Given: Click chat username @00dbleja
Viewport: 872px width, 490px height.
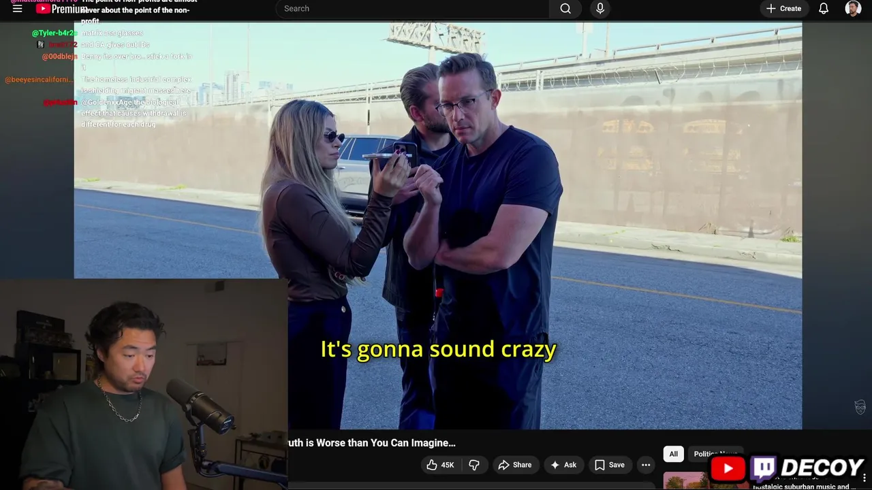Looking at the screenshot, I should pyautogui.click(x=60, y=57).
